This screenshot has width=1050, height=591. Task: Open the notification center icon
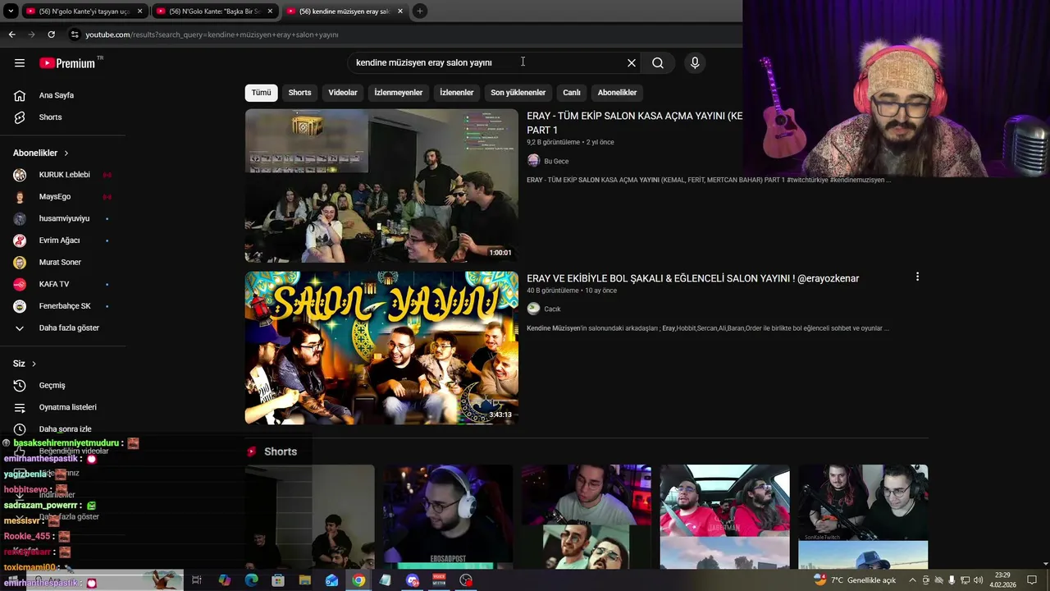(x=1032, y=580)
